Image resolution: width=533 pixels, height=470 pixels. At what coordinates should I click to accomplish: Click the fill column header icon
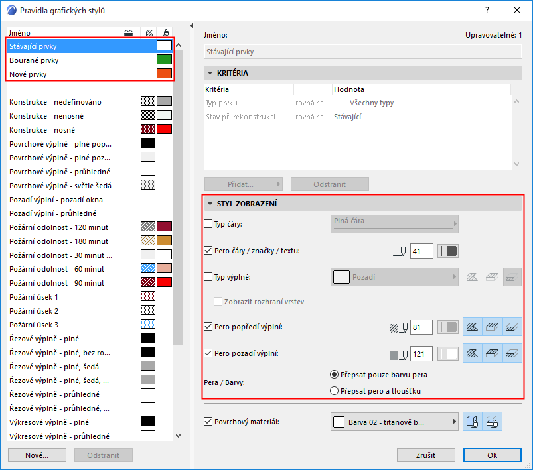[x=149, y=33]
